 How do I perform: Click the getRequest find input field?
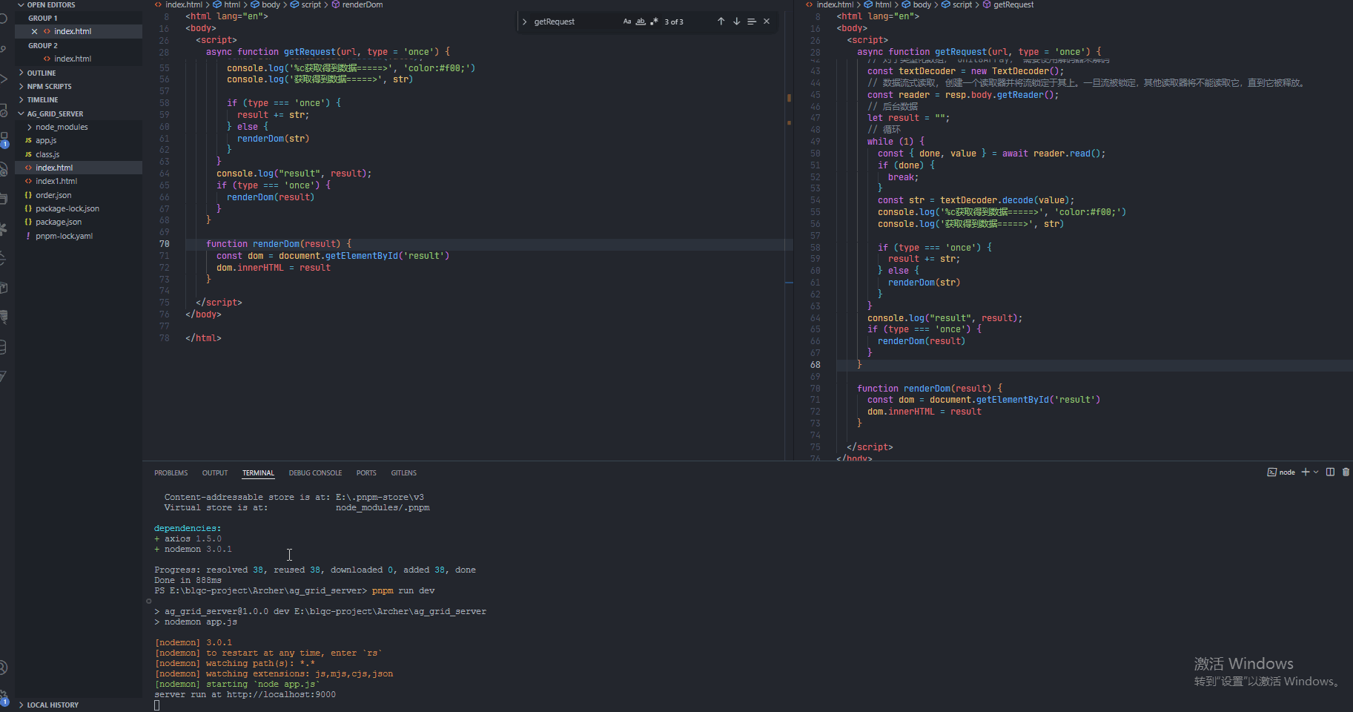[575, 22]
